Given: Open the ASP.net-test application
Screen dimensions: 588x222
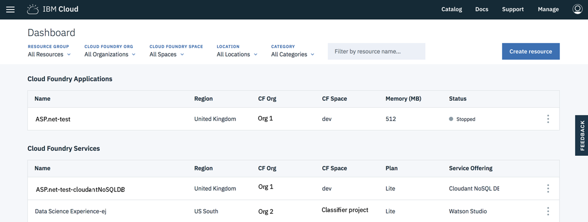Looking at the screenshot, I should click(x=53, y=119).
